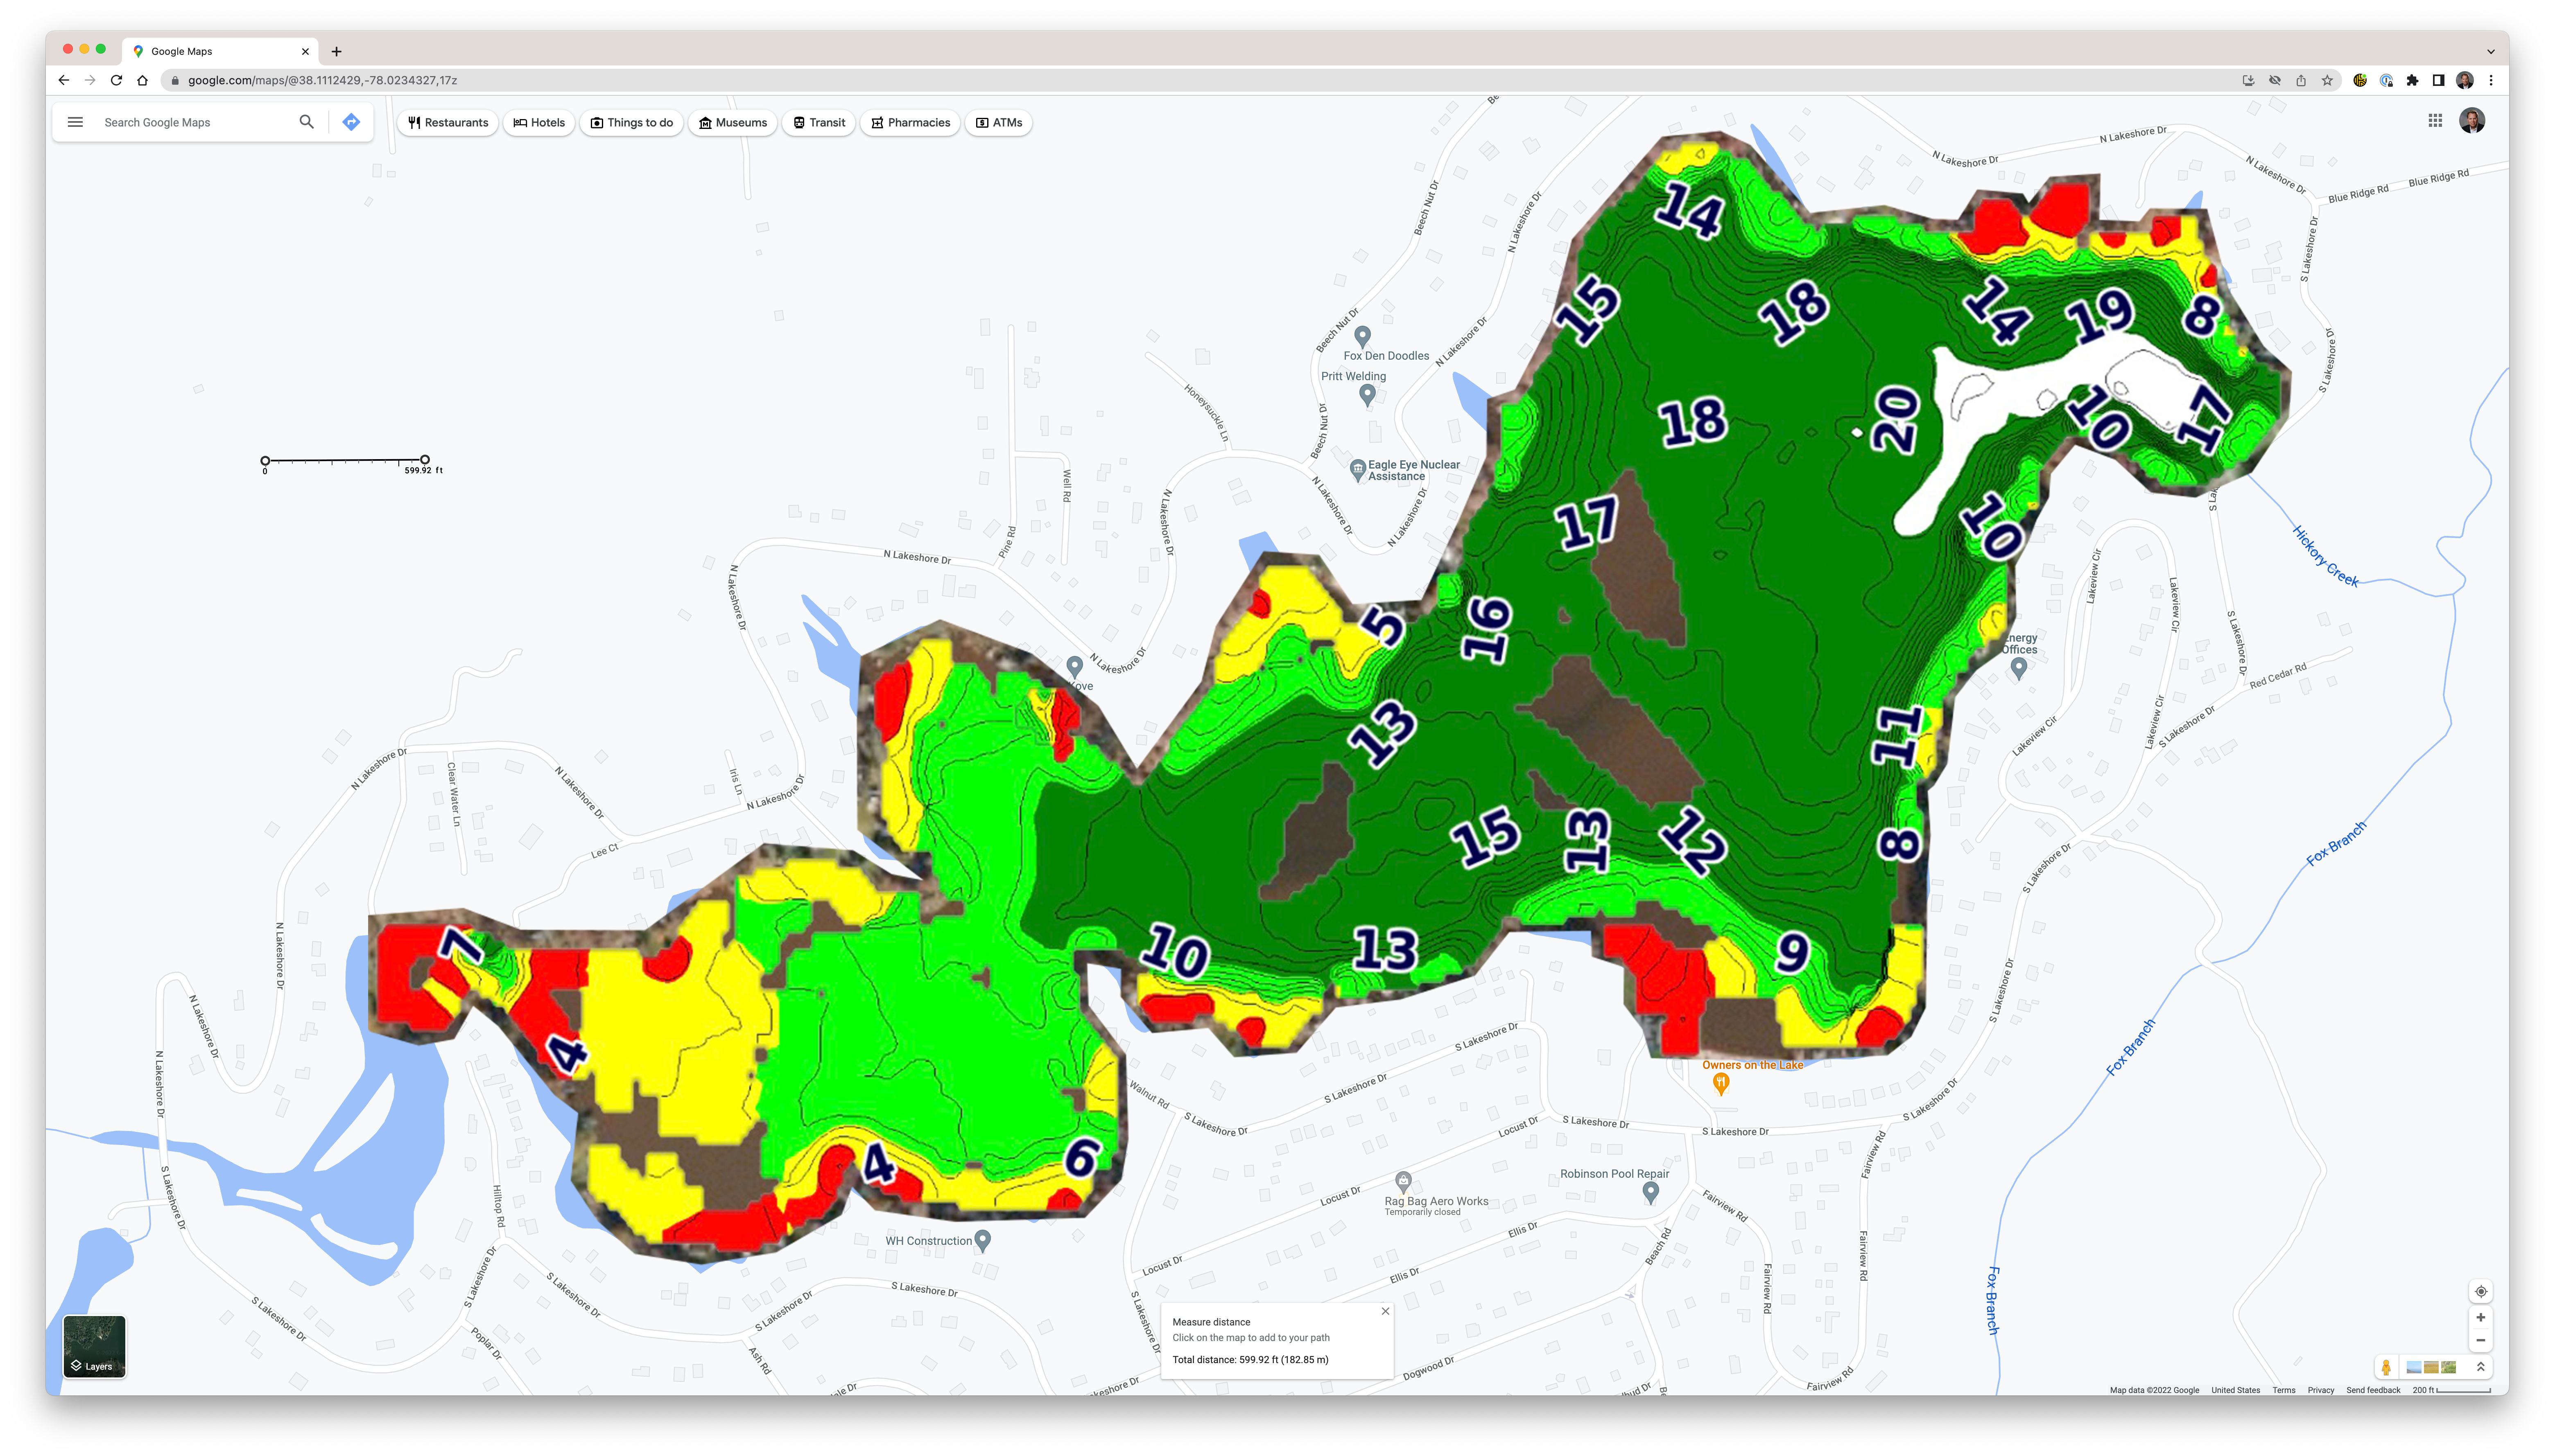The image size is (2555, 1456).
Task: Open the browser home page
Action: coord(142,80)
